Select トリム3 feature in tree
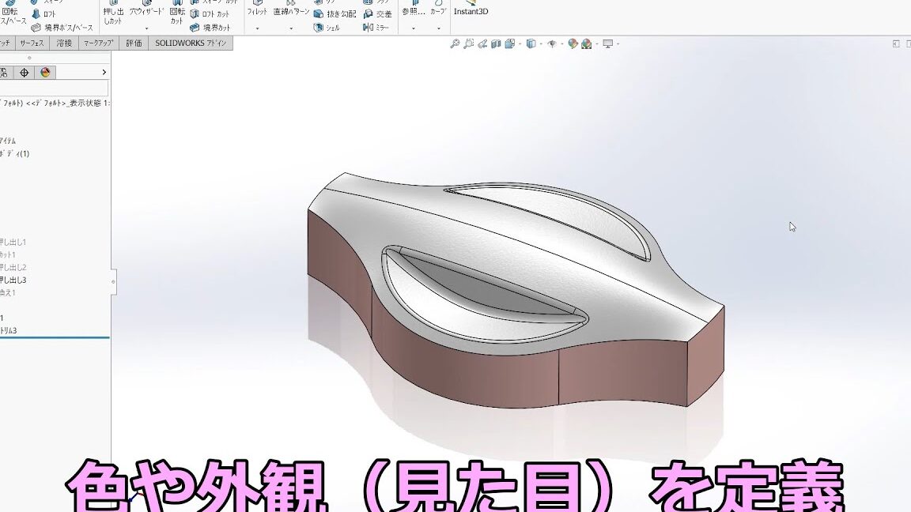Screen dimensions: 911x512 (x=8, y=330)
